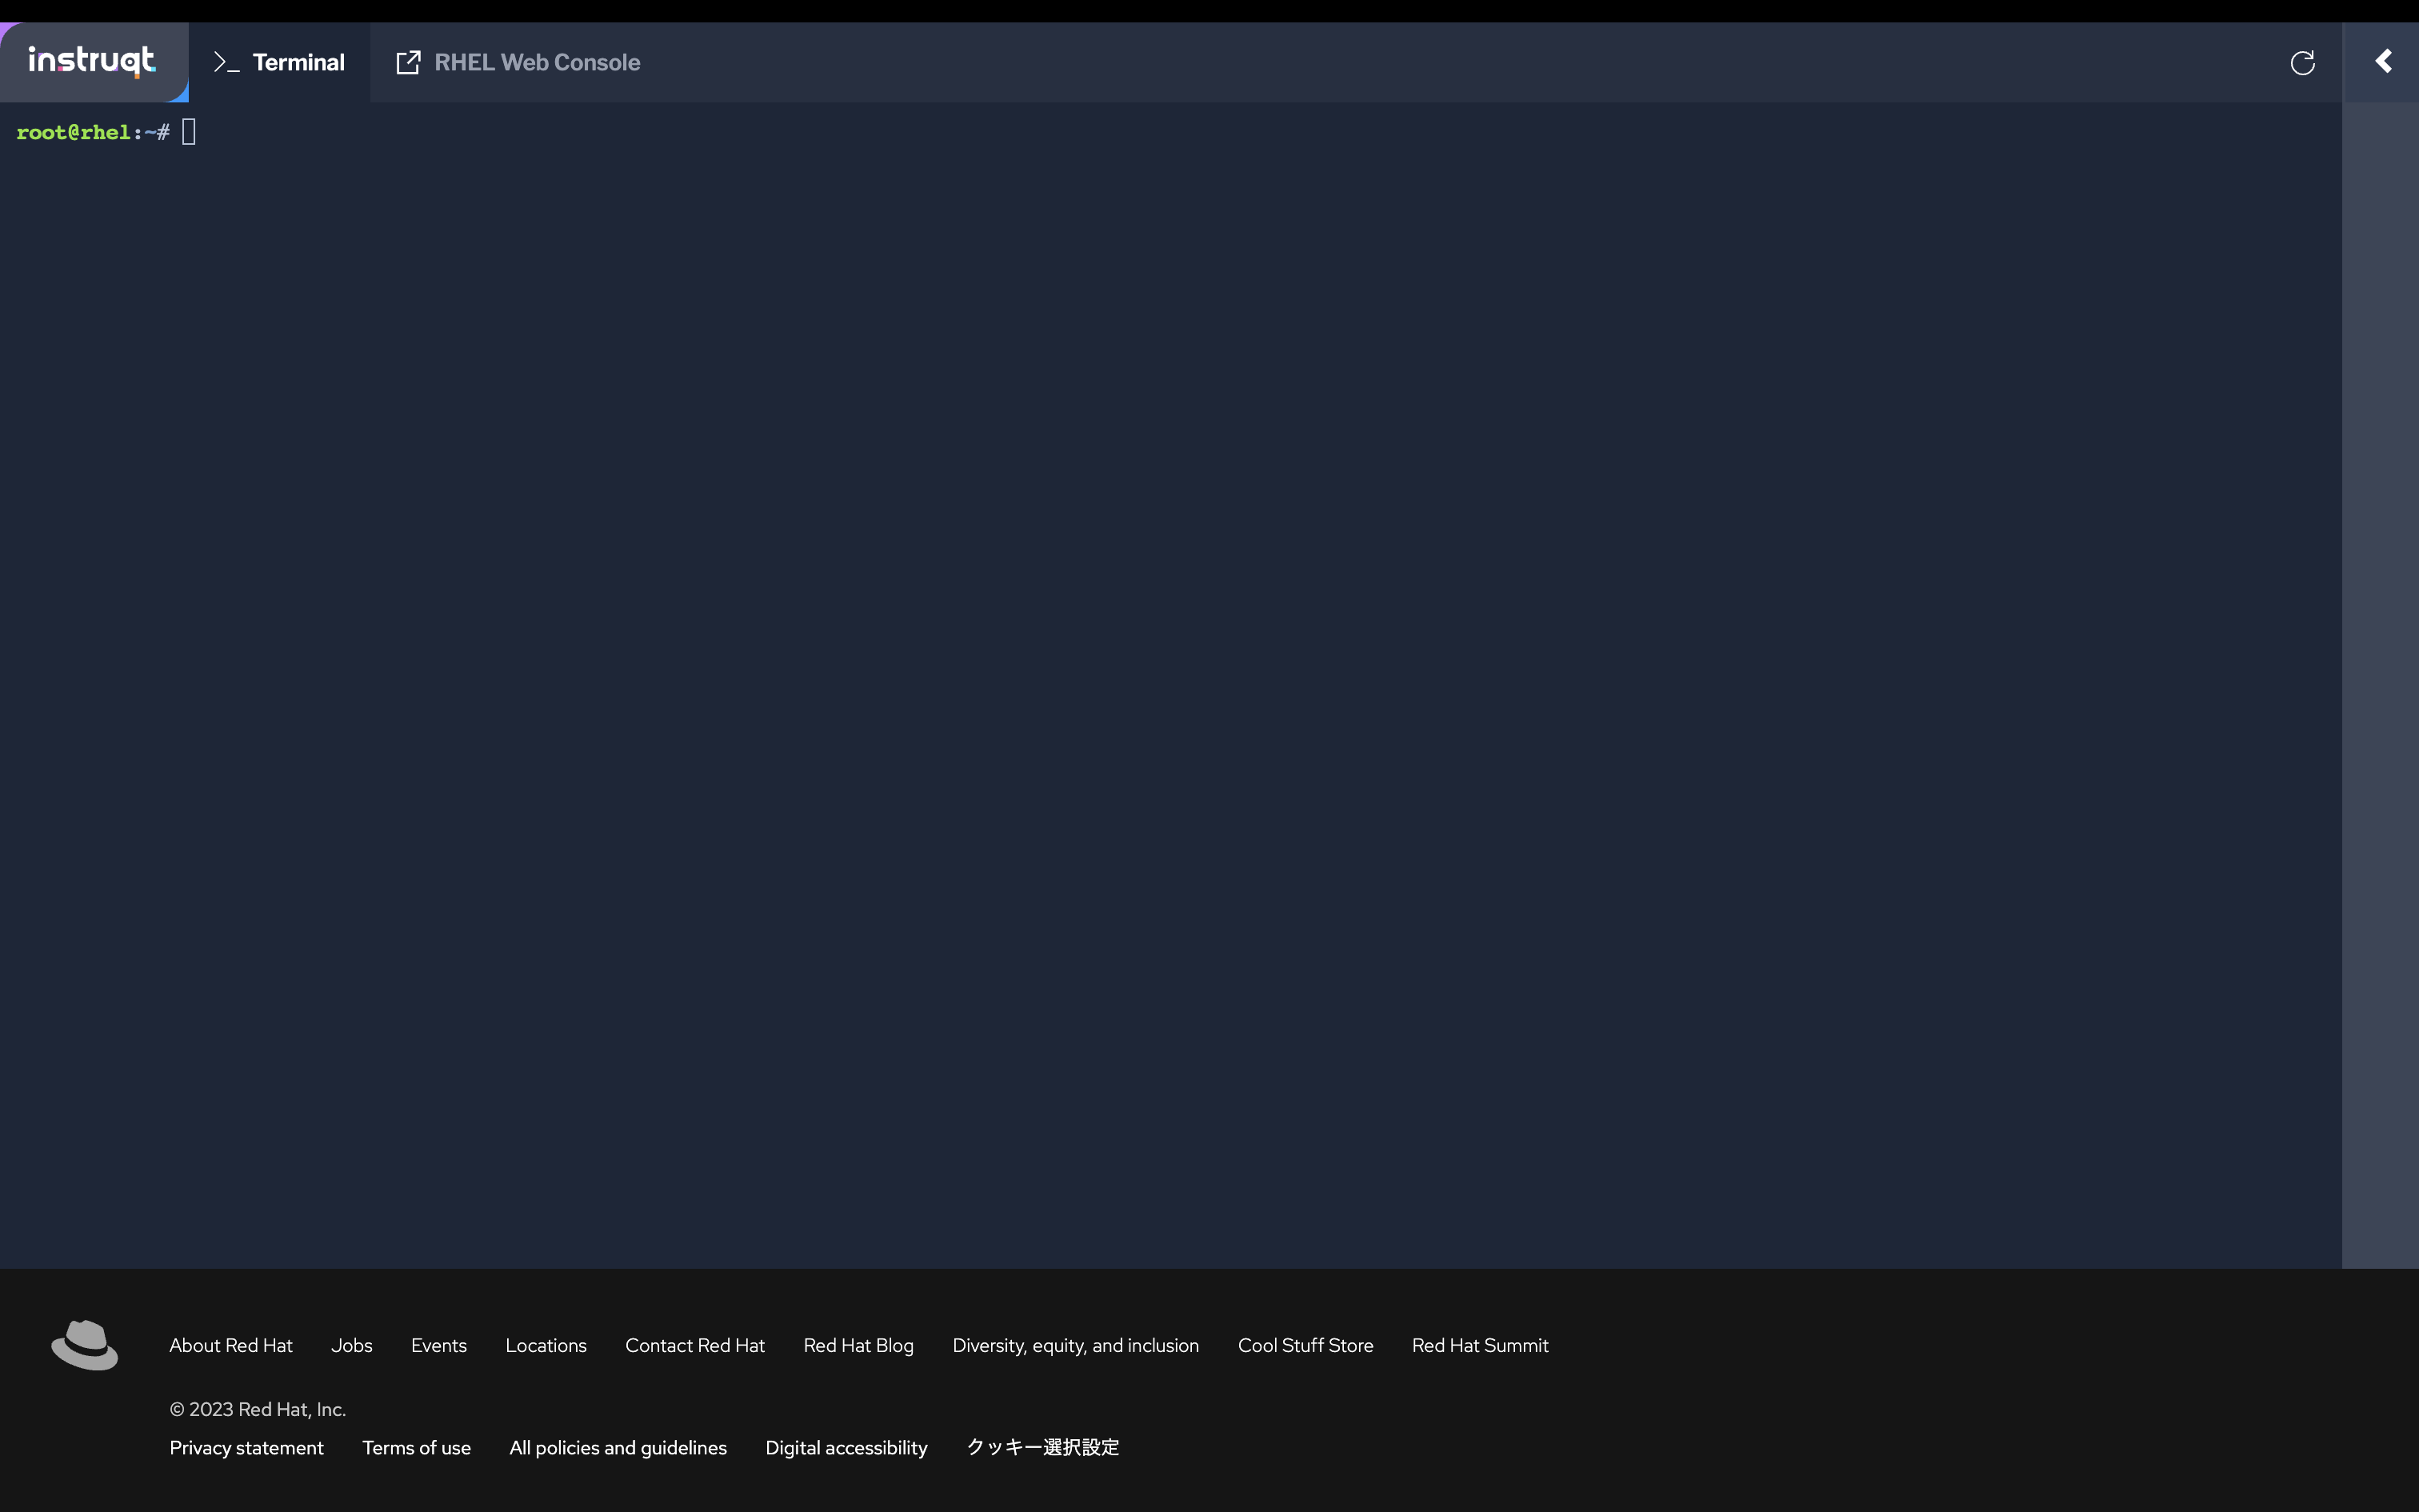Image resolution: width=2419 pixels, height=1512 pixels.
Task: Expand the collapsed side panel arrow
Action: (2383, 62)
